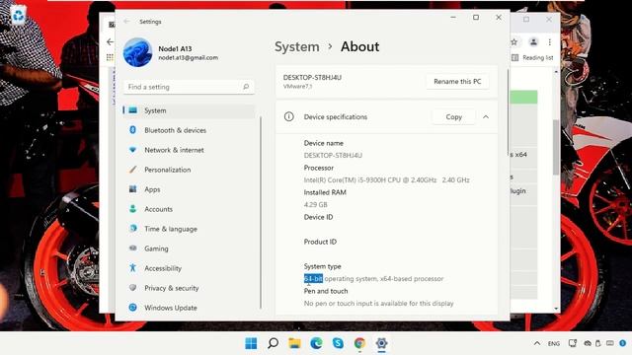Image resolution: width=632 pixels, height=355 pixels.
Task: Open Windows Update settings
Action: coord(189,308)
